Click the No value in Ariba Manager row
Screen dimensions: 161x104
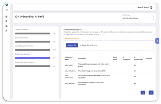(135, 84)
